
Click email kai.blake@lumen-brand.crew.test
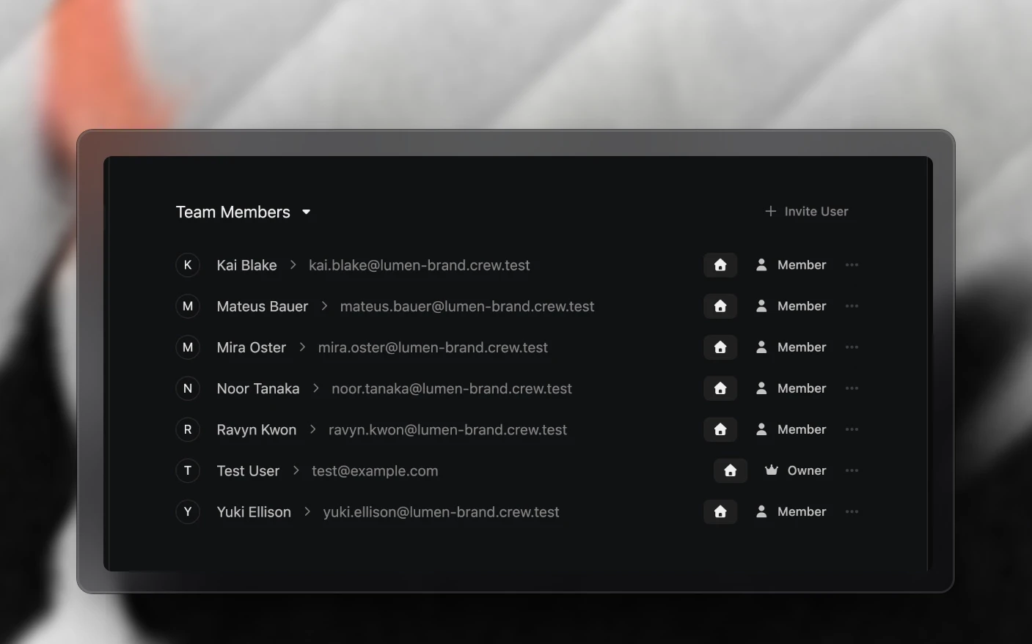click(x=420, y=265)
